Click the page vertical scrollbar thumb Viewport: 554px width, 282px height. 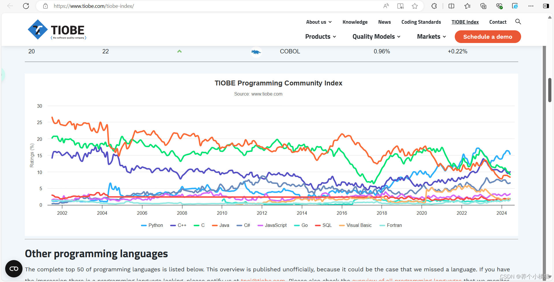[x=550, y=90]
